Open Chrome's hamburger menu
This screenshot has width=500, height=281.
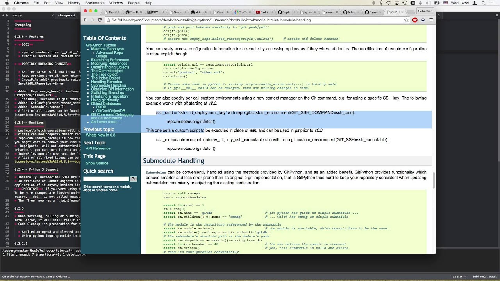click(431, 20)
